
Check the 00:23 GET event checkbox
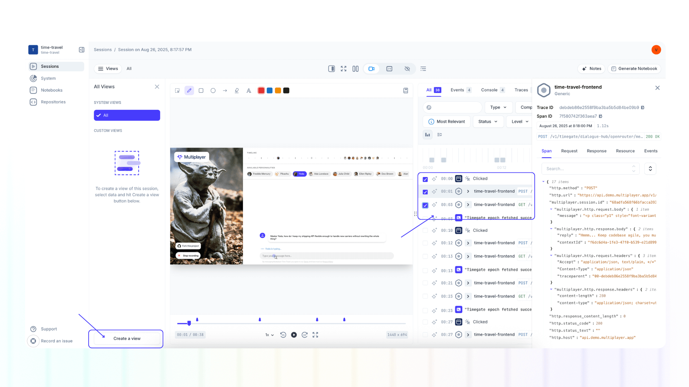point(425,296)
